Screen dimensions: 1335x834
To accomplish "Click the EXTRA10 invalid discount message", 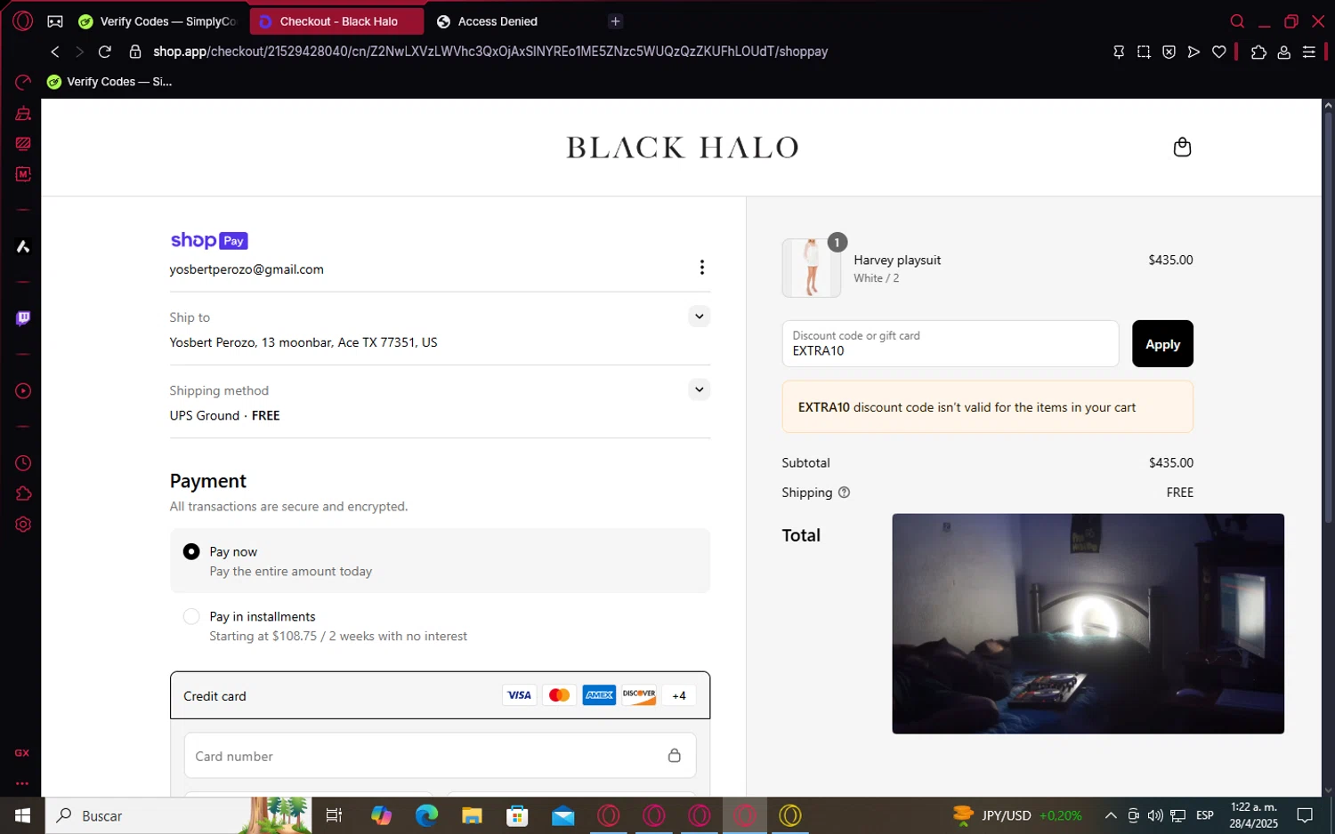I will [x=987, y=407].
